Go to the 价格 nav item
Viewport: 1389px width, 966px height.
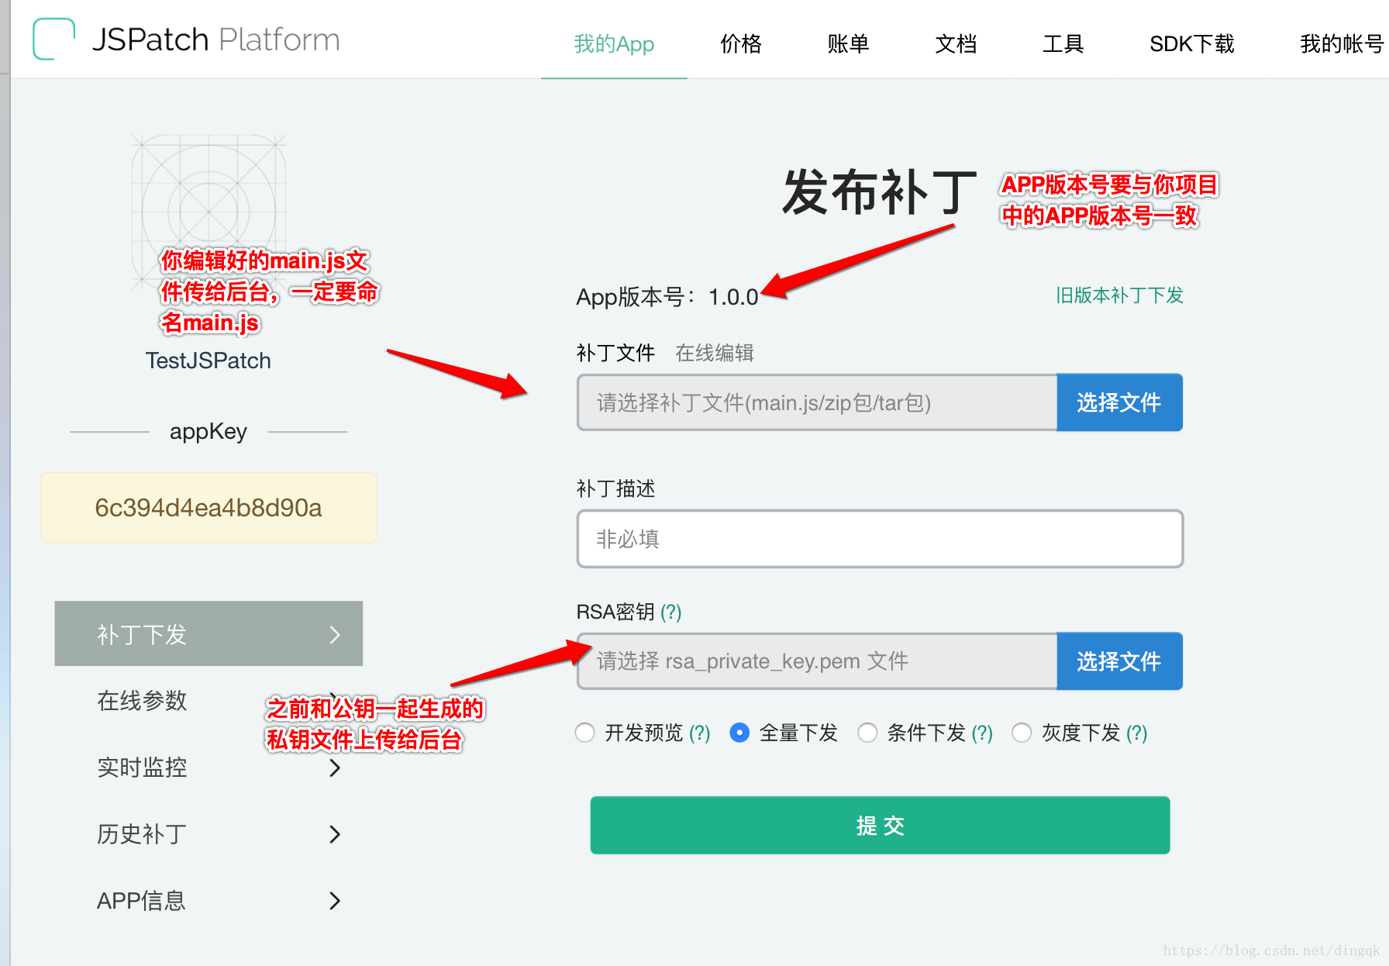tap(741, 44)
